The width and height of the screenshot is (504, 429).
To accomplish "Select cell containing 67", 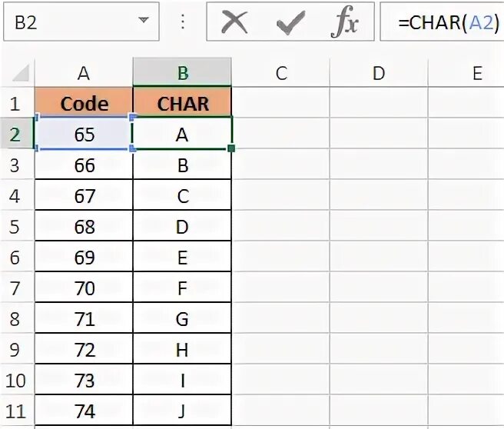I will [x=84, y=195].
